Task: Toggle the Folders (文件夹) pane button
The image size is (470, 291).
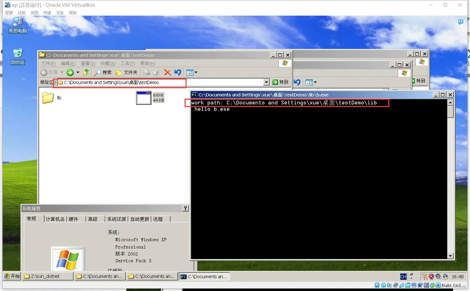Action: coord(127,72)
